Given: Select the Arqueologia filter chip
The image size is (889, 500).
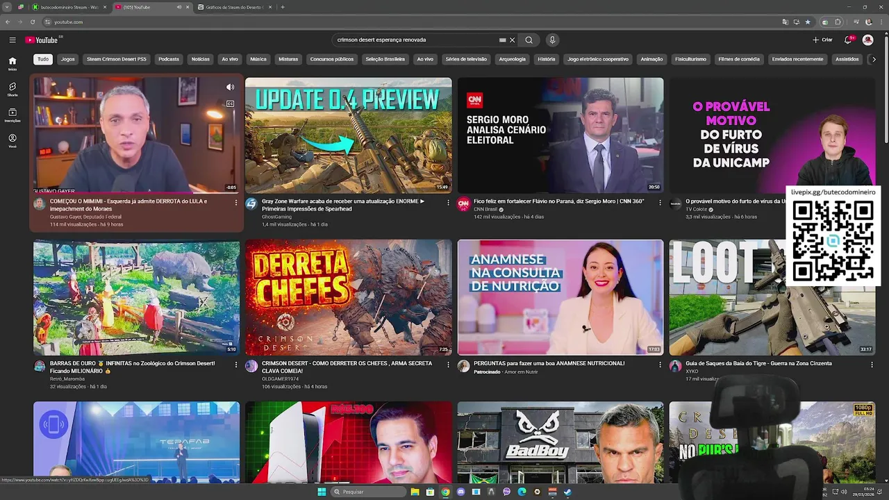Looking at the screenshot, I should pyautogui.click(x=513, y=60).
